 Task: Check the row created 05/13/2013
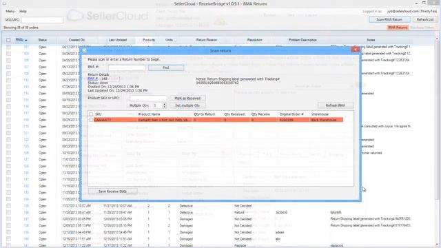point(8,67)
